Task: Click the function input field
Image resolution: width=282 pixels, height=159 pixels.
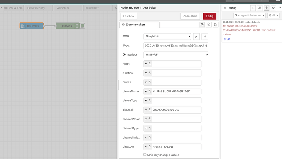Action: pos(177,73)
